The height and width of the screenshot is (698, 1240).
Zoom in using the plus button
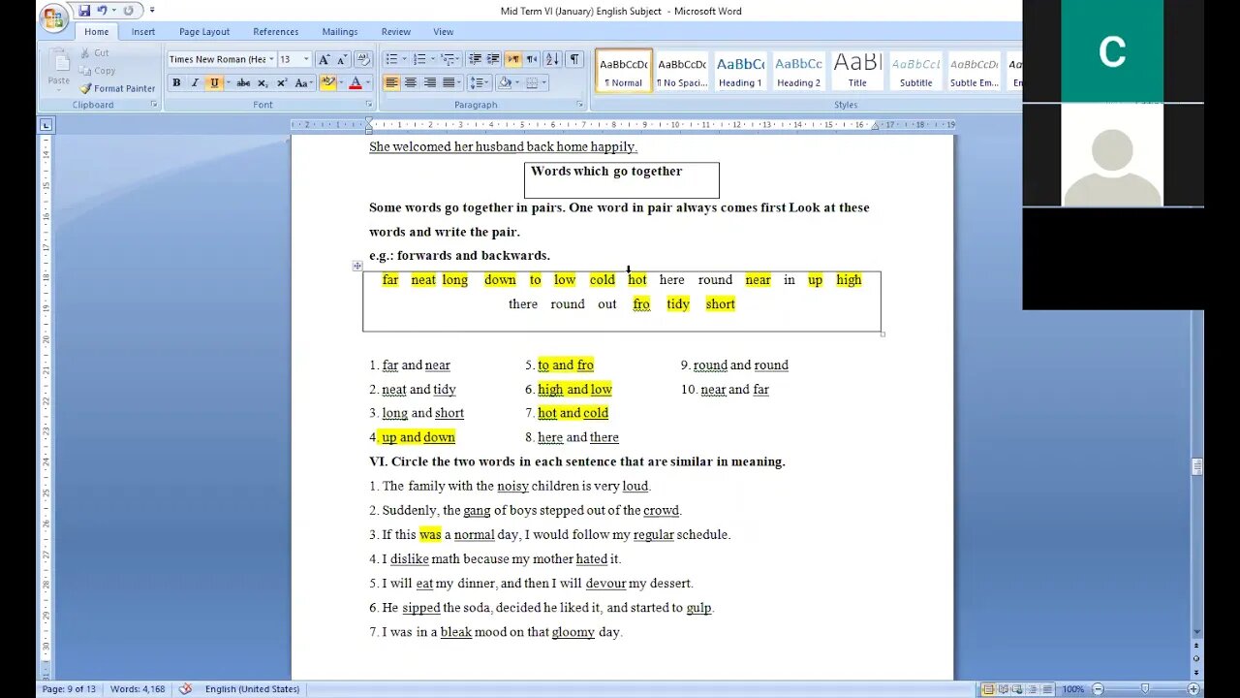1192,689
